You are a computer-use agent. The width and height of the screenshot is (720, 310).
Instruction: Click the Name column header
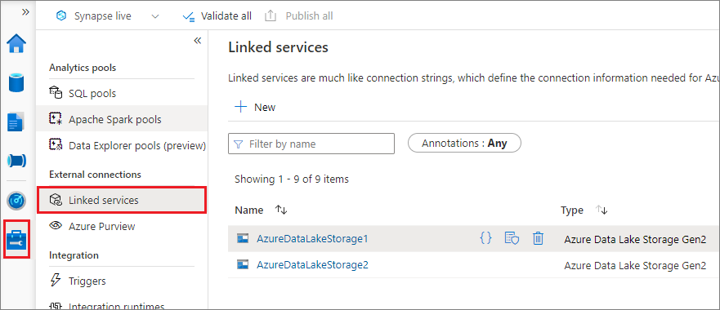click(x=249, y=210)
